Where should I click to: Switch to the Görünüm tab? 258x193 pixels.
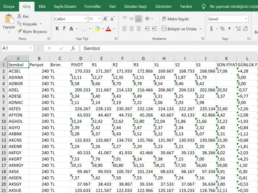[x=163, y=6]
